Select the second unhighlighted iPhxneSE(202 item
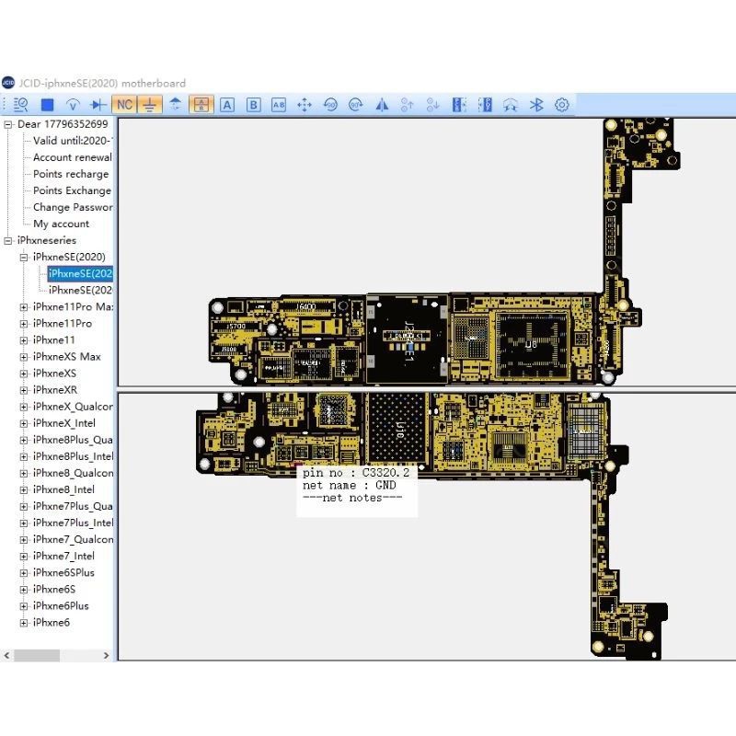 [x=80, y=290]
